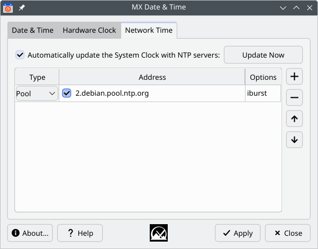
Task: Click the MX Date & Time app icon
Action: pos(8,8)
